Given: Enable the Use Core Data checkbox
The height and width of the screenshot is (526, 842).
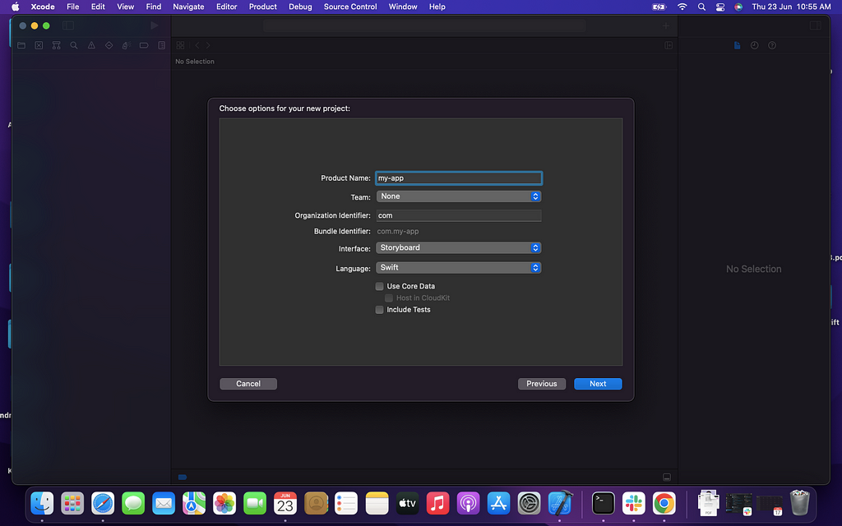Looking at the screenshot, I should (380, 286).
